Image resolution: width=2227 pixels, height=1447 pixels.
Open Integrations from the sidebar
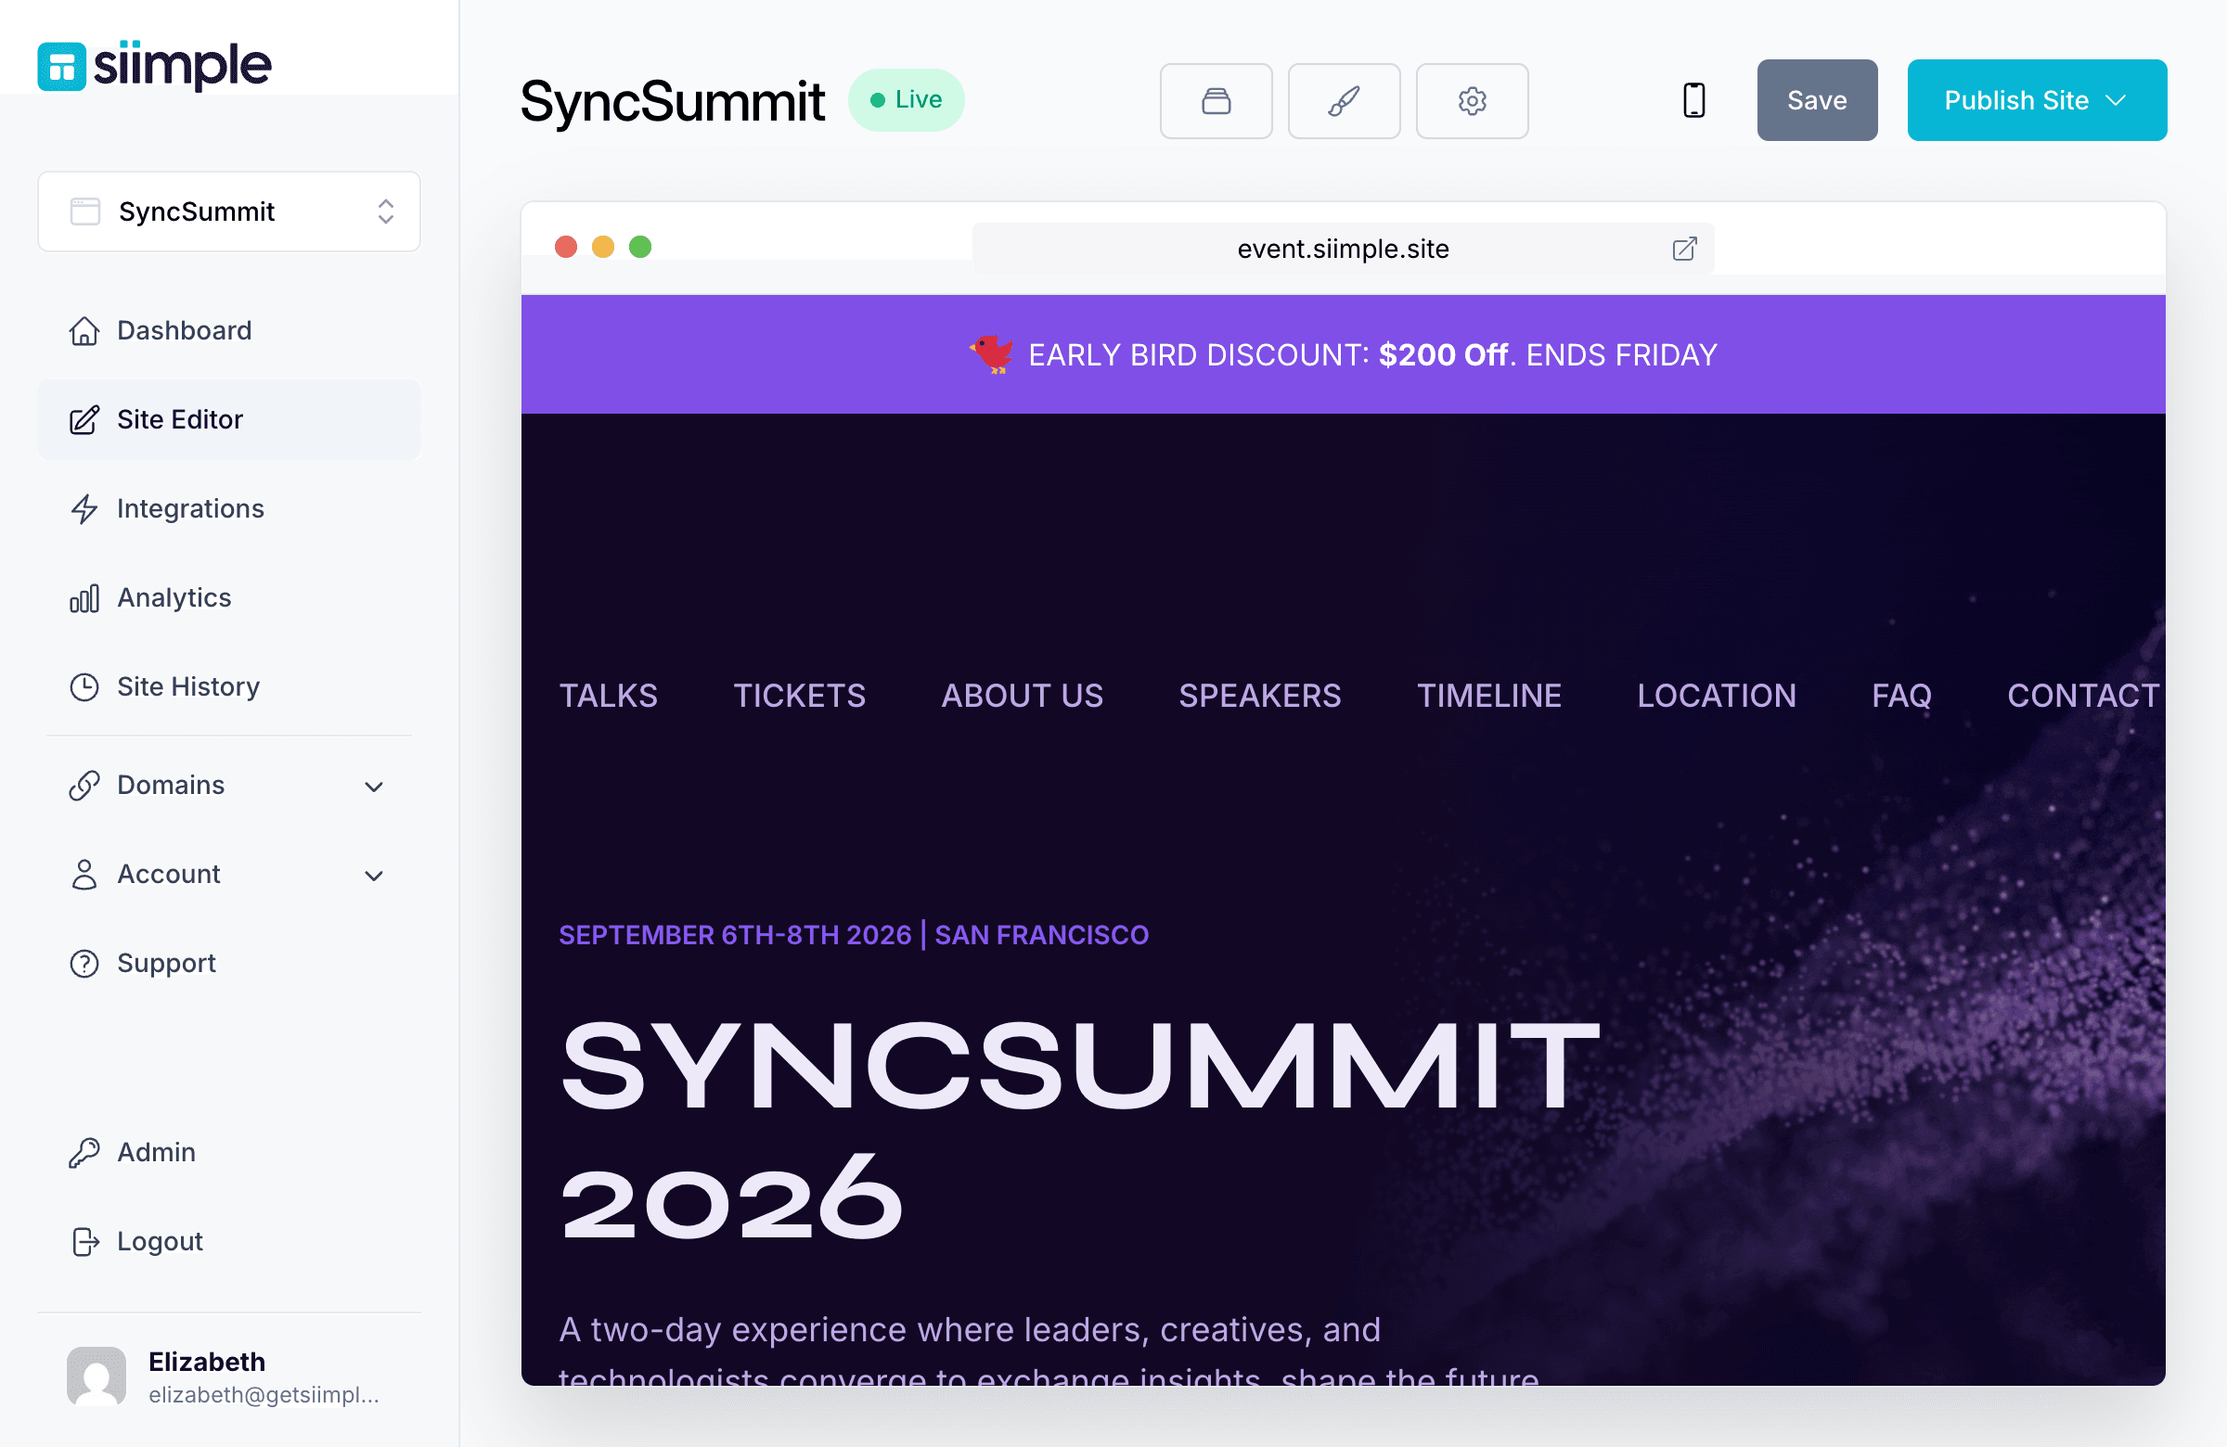pos(190,508)
